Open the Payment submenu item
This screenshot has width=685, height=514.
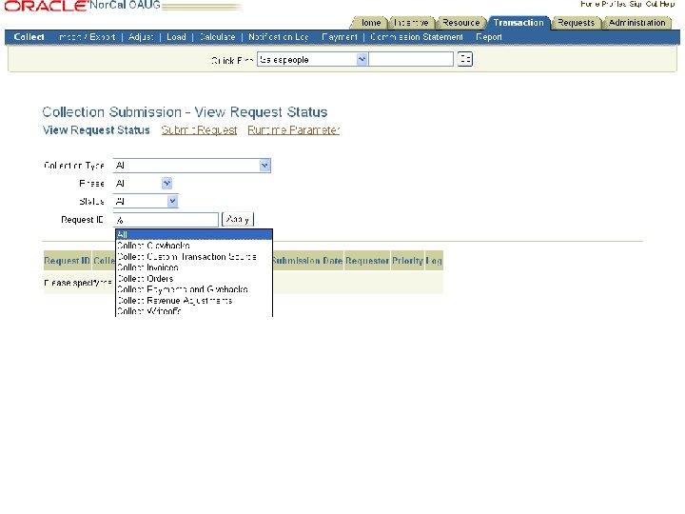[340, 37]
